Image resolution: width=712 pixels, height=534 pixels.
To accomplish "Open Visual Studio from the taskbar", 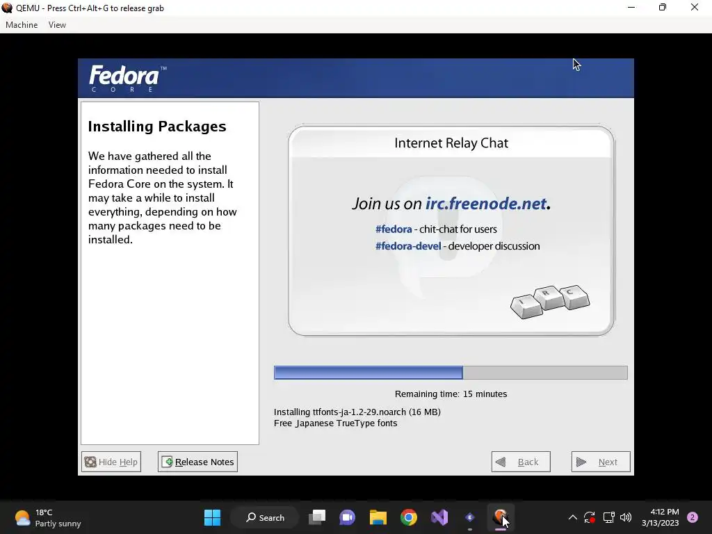I will click(439, 517).
